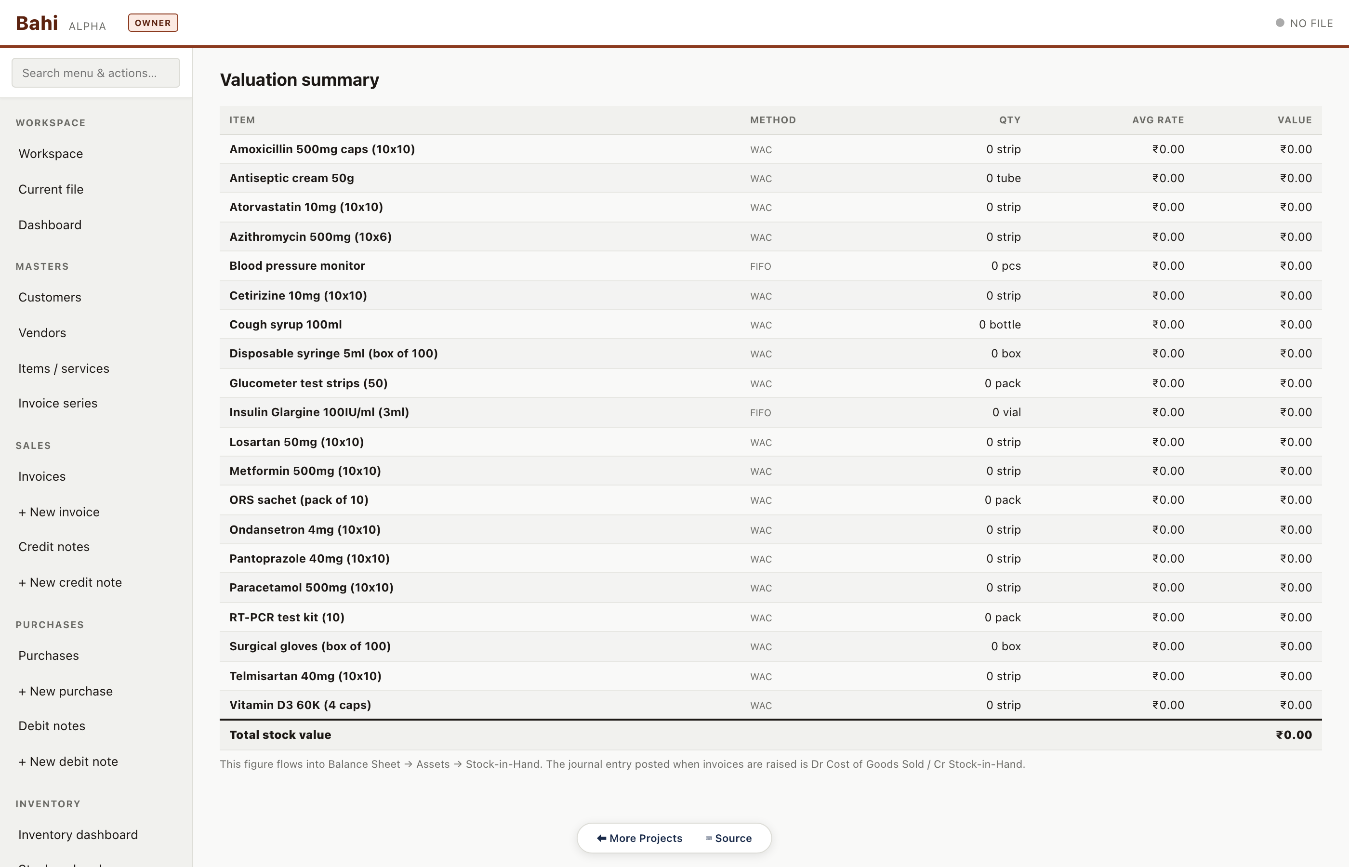
Task: Open the Vendors list
Action: click(41, 332)
